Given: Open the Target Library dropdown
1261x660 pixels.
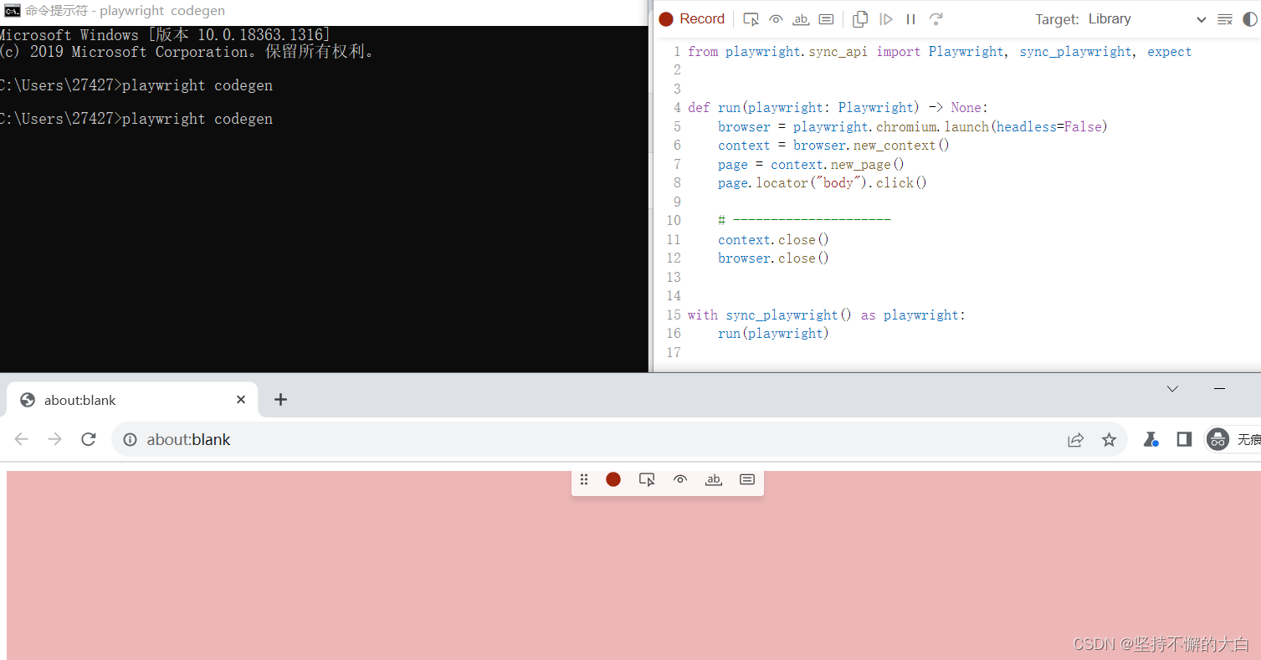Looking at the screenshot, I should coord(1147,19).
